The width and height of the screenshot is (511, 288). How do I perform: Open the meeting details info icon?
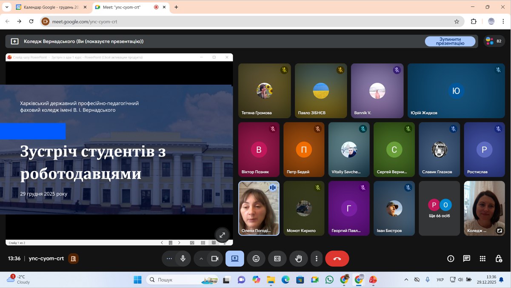click(x=451, y=259)
